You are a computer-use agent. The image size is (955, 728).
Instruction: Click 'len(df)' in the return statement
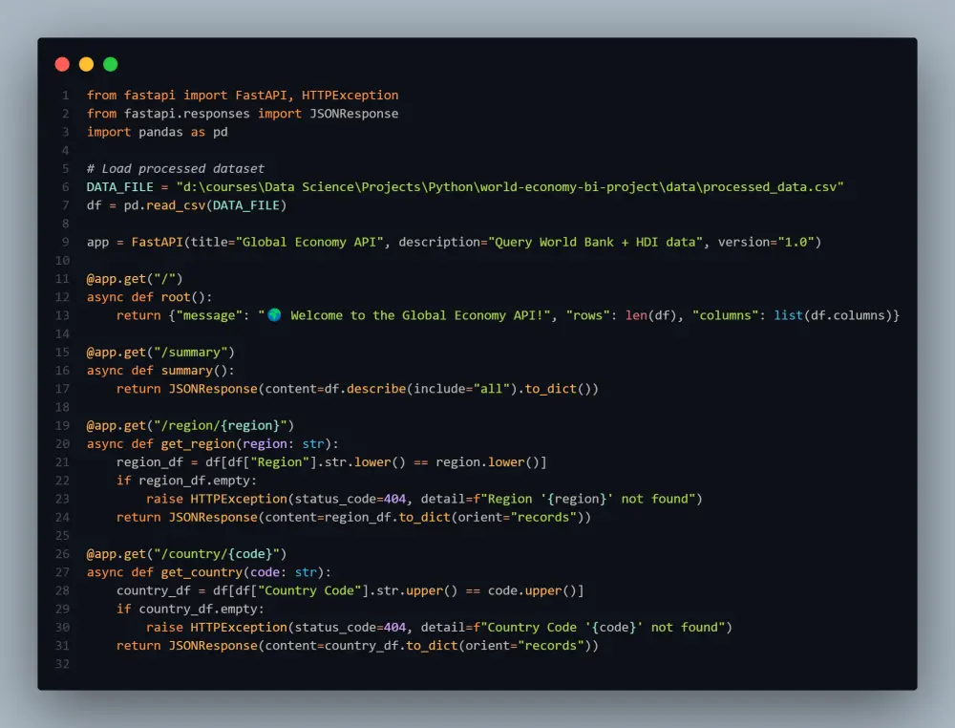(x=651, y=315)
